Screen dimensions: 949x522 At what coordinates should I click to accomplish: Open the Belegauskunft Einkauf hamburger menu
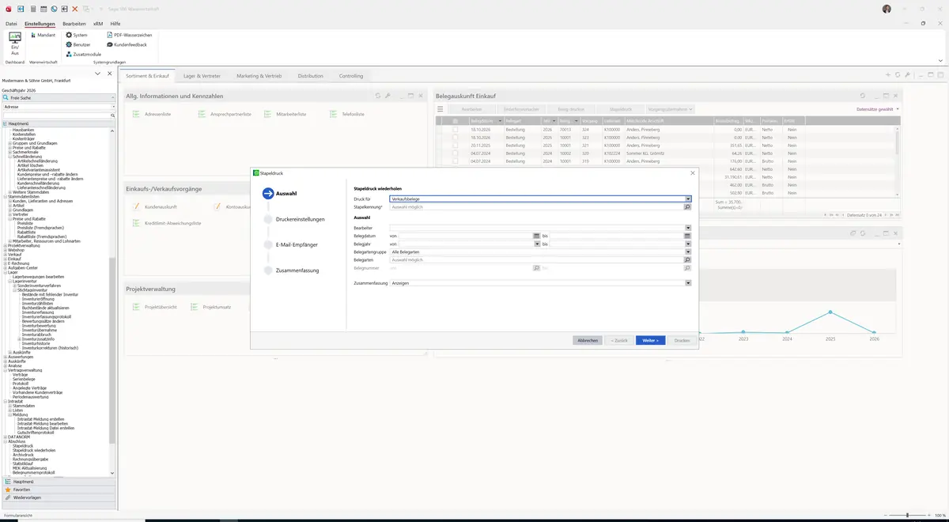tap(440, 108)
